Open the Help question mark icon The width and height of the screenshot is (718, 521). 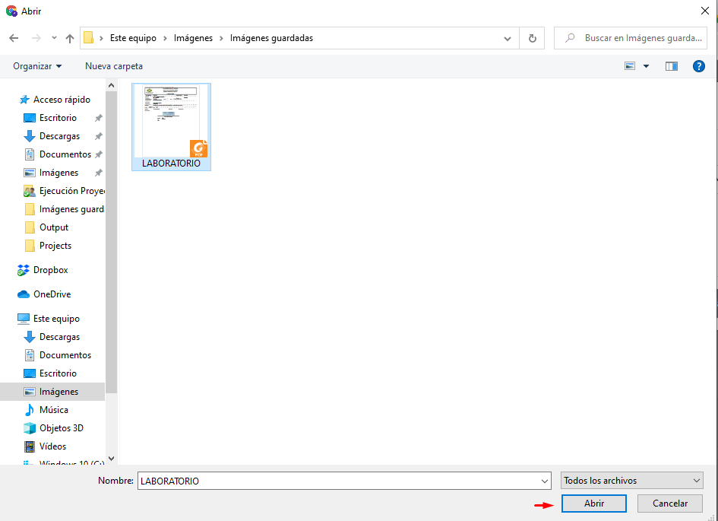[x=699, y=66]
